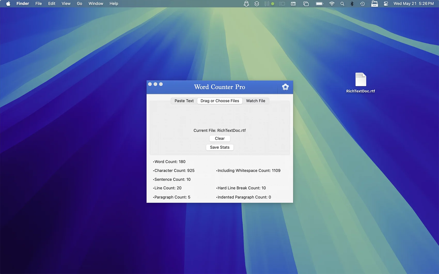The width and height of the screenshot is (439, 274).
Task: Open the Time Machine menu icon
Action: pyautogui.click(x=363, y=4)
